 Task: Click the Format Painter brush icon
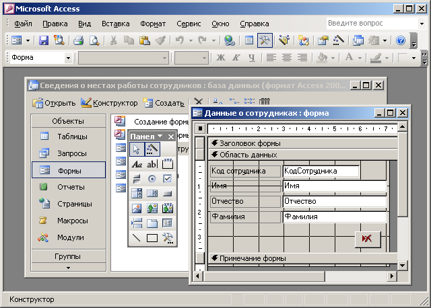(x=160, y=40)
